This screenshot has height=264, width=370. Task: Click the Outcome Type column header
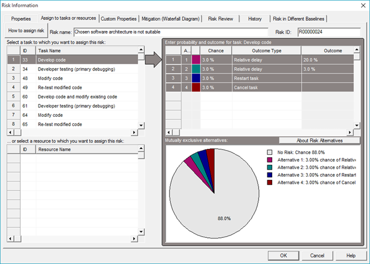tap(266, 50)
